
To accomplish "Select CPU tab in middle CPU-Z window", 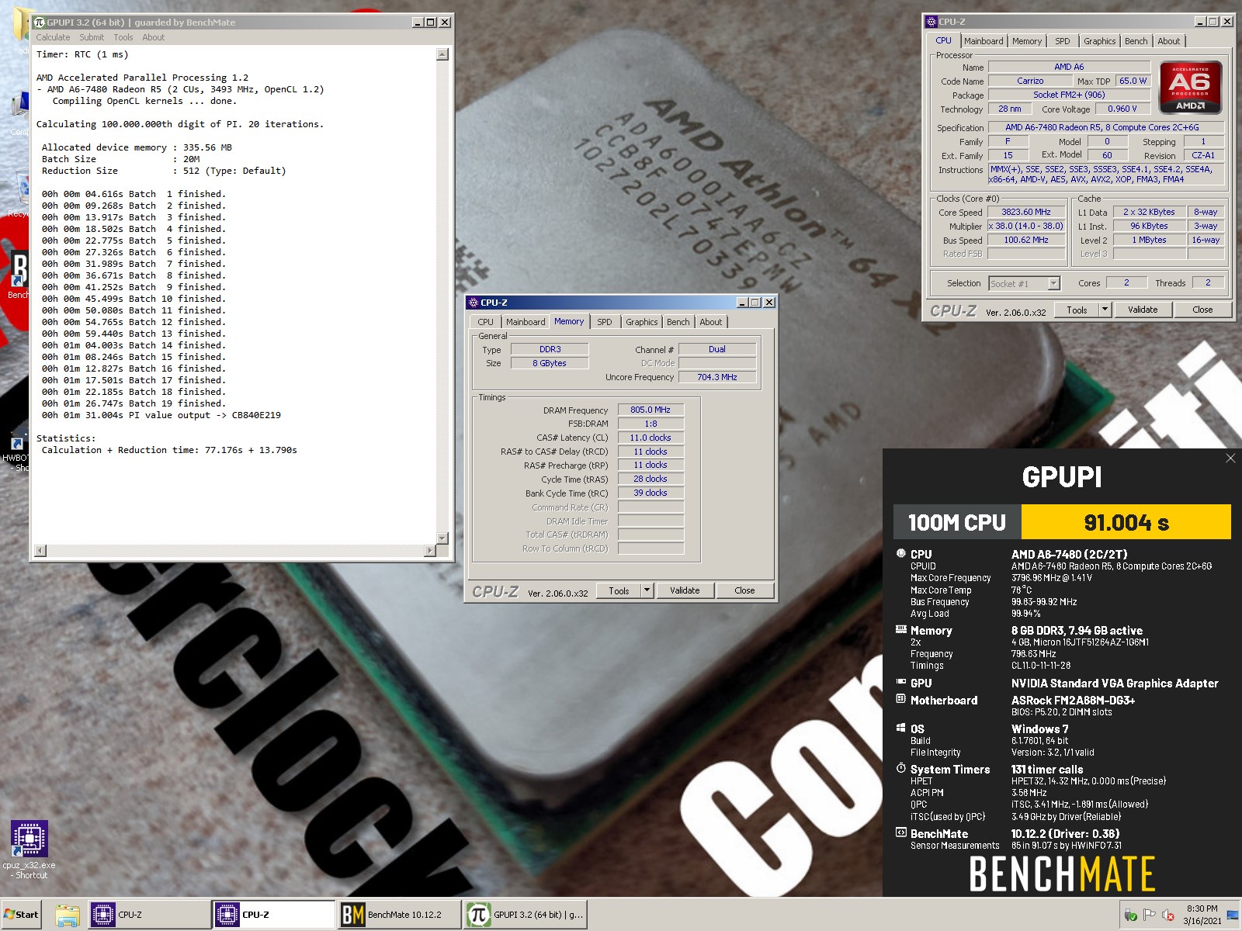I will pyautogui.click(x=486, y=322).
